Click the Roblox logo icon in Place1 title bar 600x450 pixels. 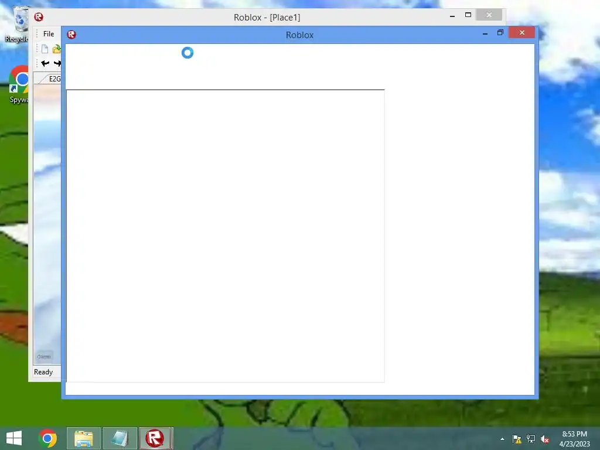[x=38, y=17]
